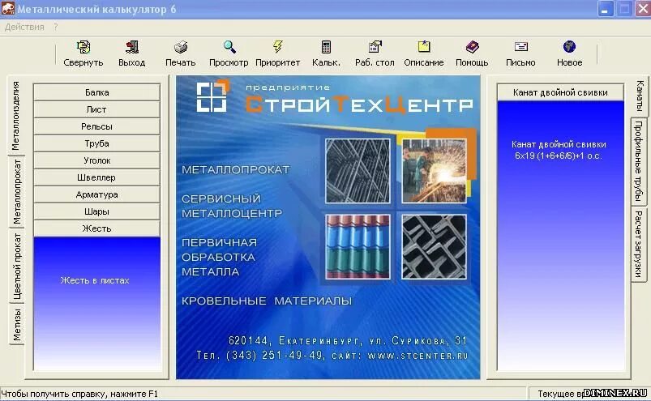Click the Балка button

click(x=96, y=92)
